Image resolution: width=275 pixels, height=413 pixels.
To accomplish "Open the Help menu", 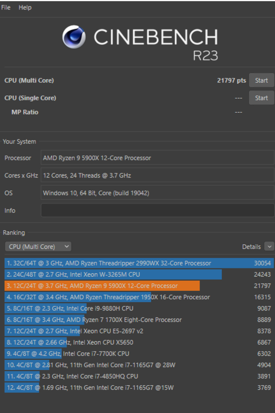I will [x=25, y=7].
